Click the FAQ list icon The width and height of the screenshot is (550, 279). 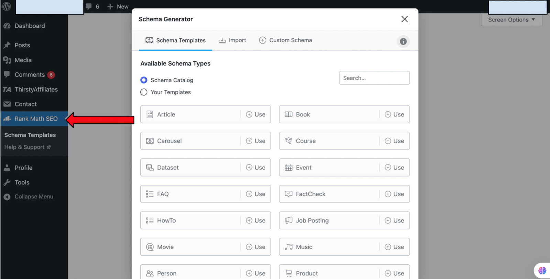[x=150, y=194]
